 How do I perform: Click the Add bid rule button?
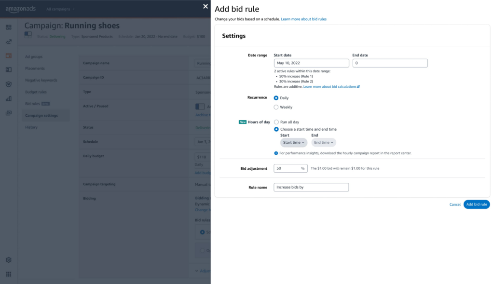pyautogui.click(x=477, y=204)
